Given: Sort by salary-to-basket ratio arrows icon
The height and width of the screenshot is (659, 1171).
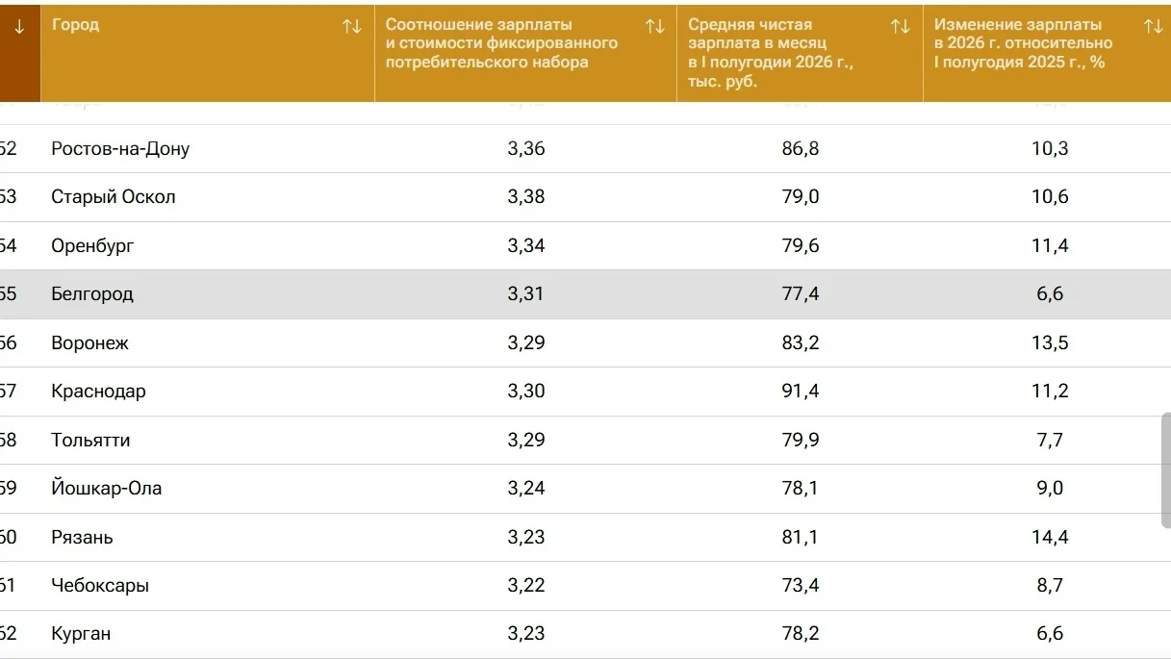Looking at the screenshot, I should (x=655, y=27).
